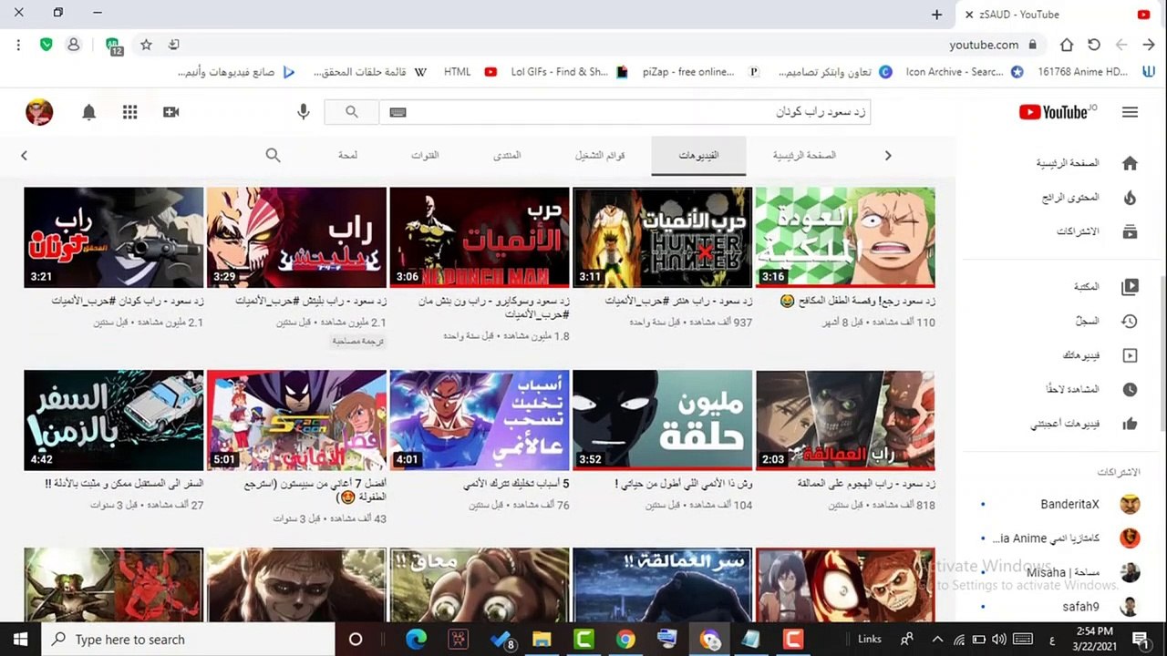Open the on-screen keyboard icon in search box
This screenshot has height=656, width=1167.
398,112
